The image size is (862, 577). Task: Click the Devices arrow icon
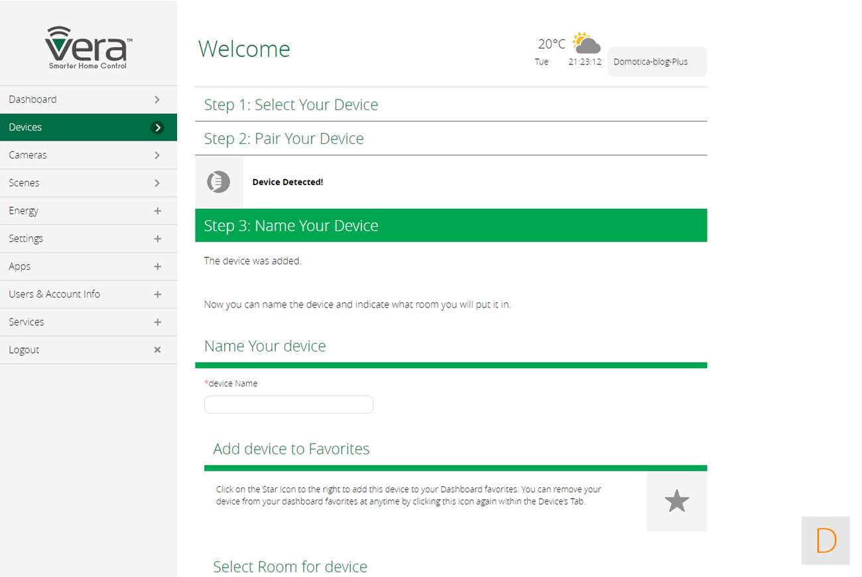[157, 127]
